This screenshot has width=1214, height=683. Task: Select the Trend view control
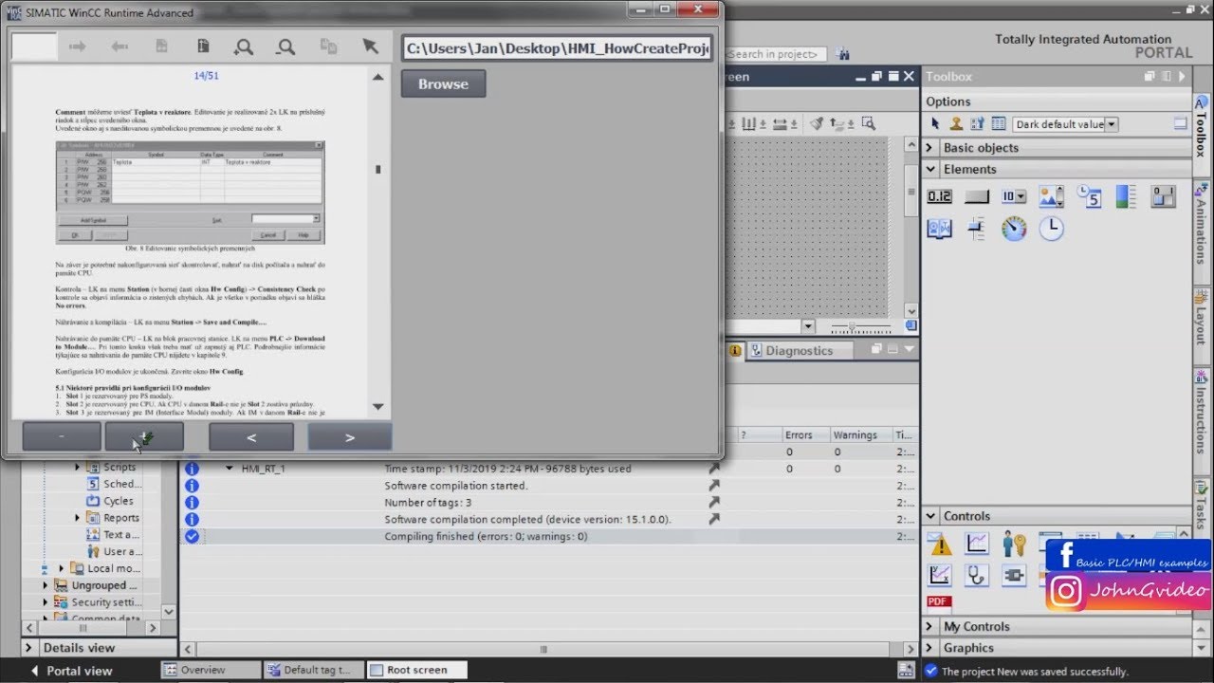[977, 545]
